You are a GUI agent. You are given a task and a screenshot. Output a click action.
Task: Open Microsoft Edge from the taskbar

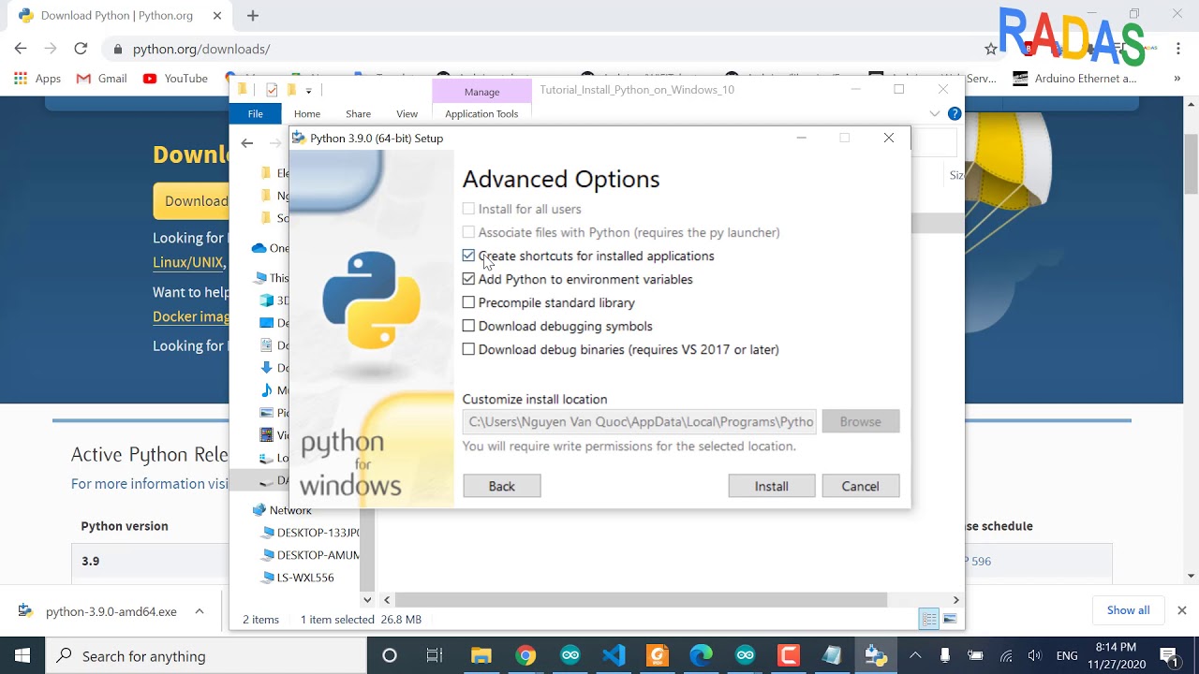point(702,655)
